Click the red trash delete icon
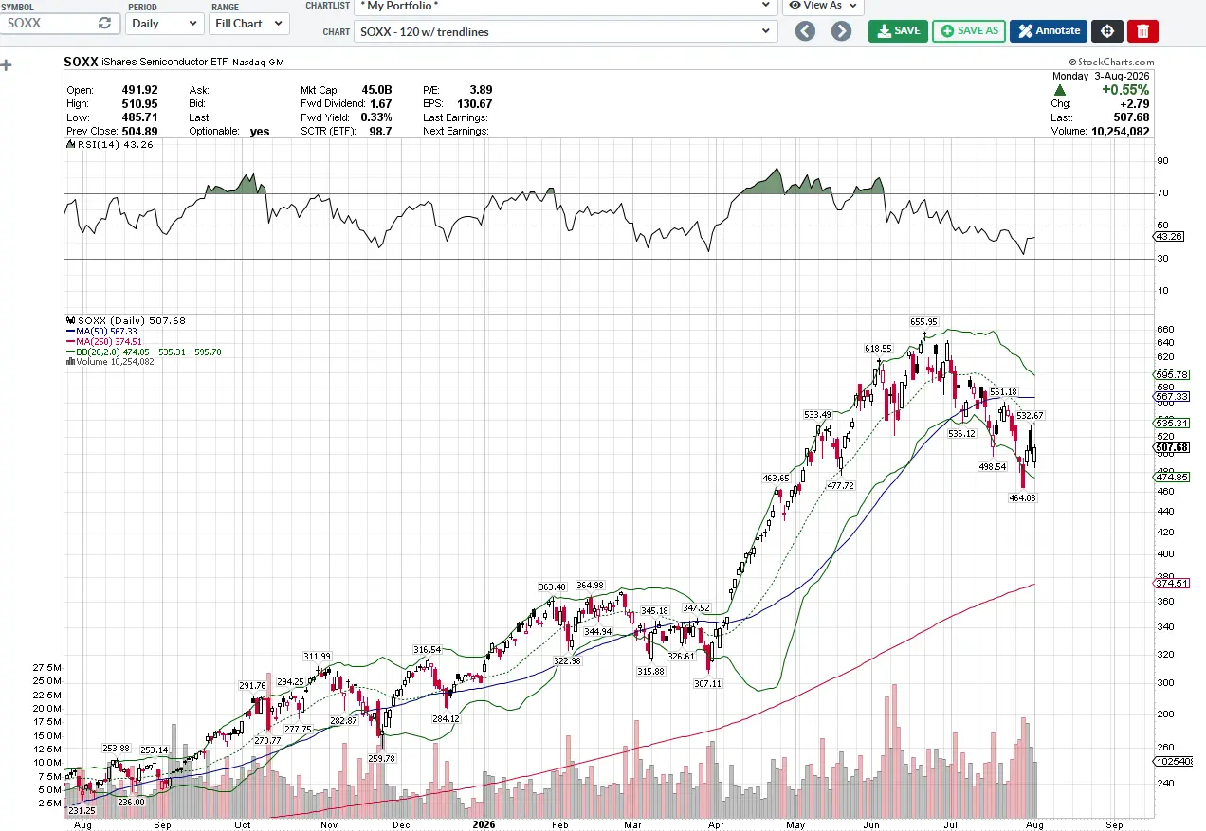This screenshot has height=831, width=1206. pos(1142,31)
